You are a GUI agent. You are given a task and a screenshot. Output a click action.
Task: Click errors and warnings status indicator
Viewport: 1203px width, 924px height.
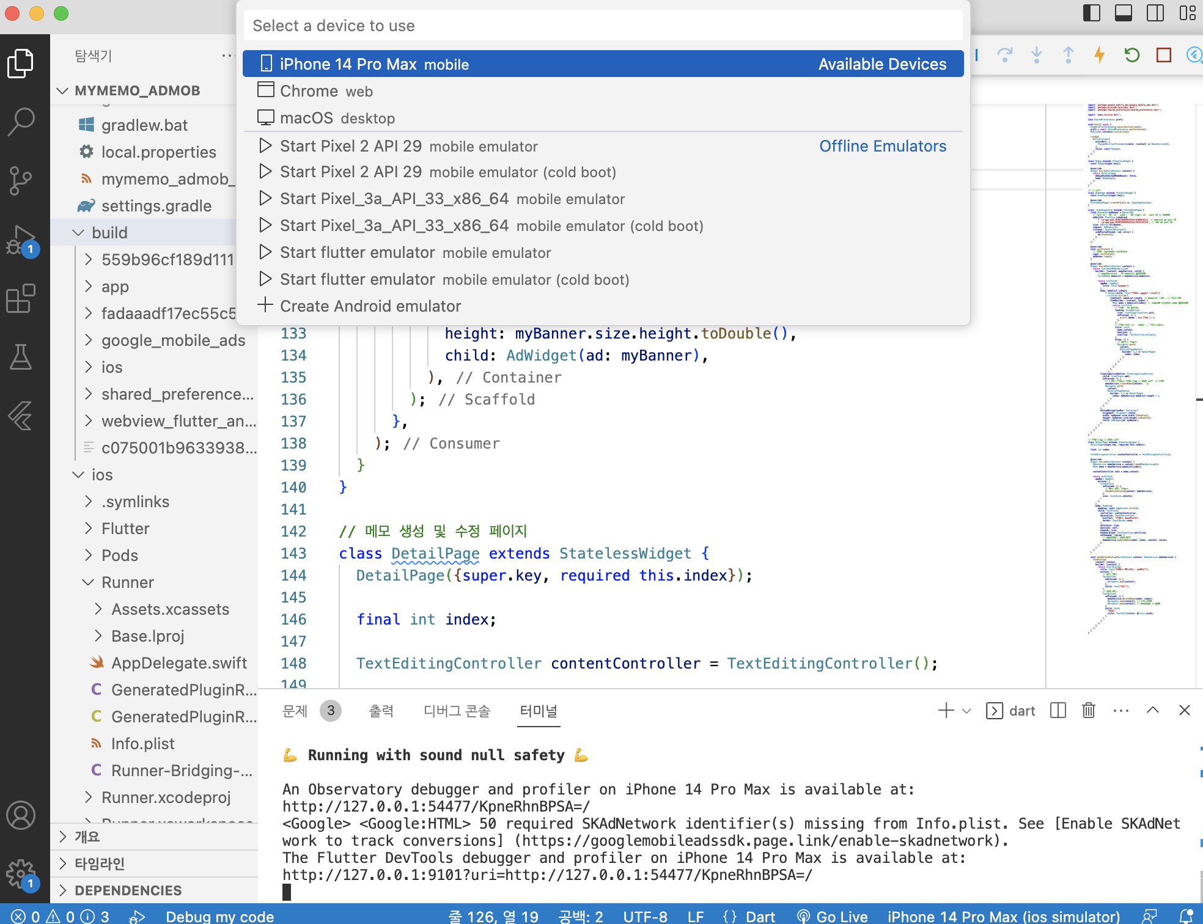(60, 916)
